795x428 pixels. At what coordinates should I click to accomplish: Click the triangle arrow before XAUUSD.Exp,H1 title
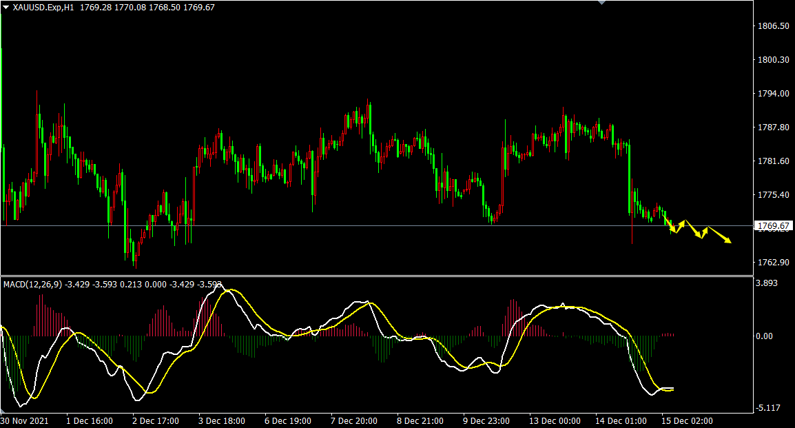click(6, 7)
